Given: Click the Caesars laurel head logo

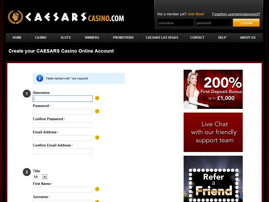Looking at the screenshot, I should [15, 17].
